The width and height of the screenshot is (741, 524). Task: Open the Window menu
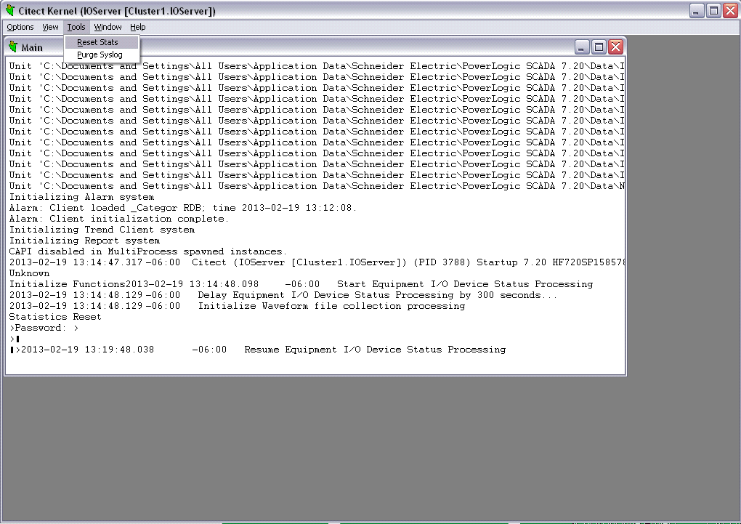point(108,27)
